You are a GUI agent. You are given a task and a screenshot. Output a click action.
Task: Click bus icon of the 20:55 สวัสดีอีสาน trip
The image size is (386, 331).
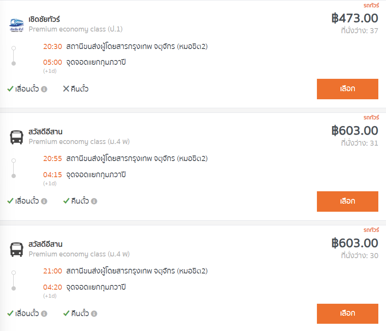tap(17, 137)
